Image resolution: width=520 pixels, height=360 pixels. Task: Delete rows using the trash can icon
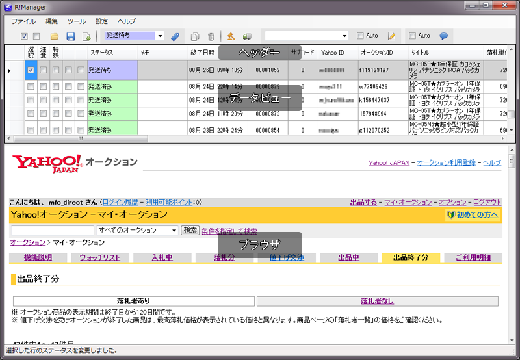[211, 36]
